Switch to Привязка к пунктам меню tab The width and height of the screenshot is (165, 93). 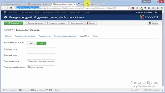pos(25,36)
